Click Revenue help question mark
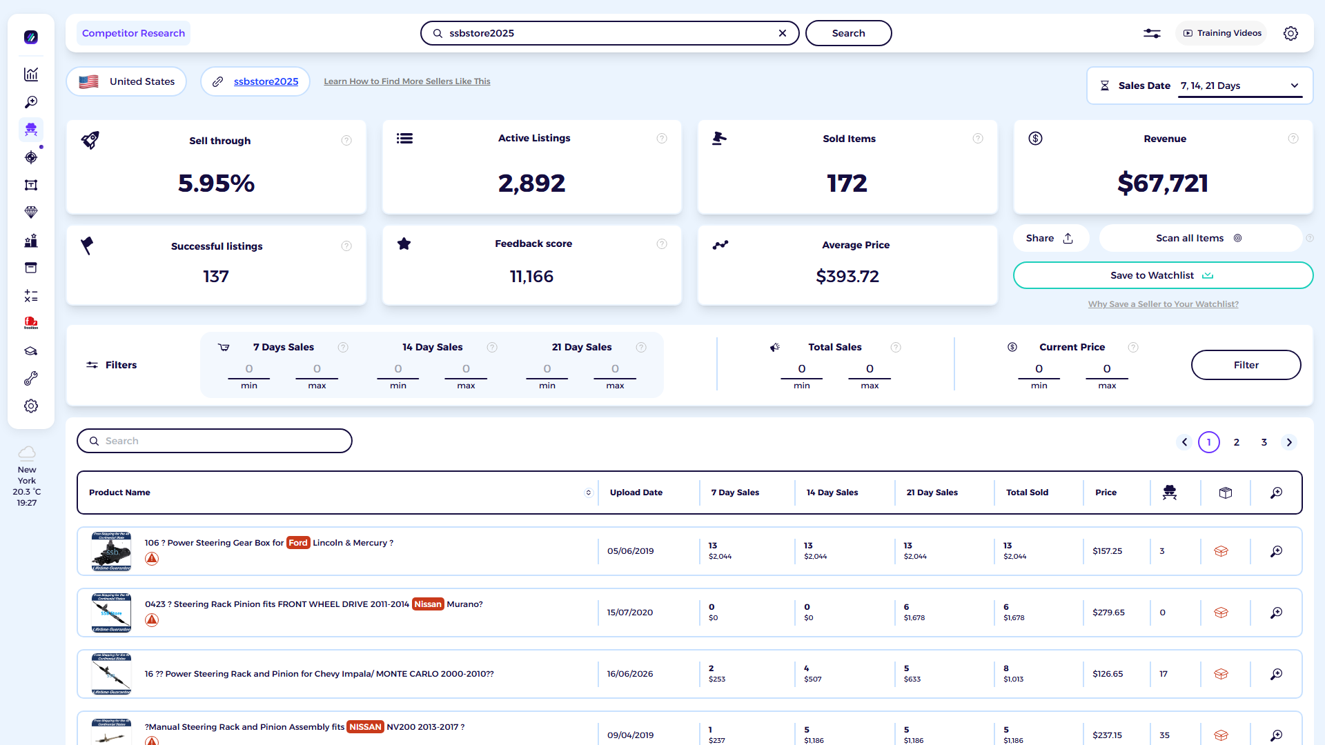1325x745 pixels. point(1293,139)
